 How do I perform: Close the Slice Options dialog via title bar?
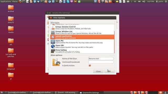pos(51,18)
